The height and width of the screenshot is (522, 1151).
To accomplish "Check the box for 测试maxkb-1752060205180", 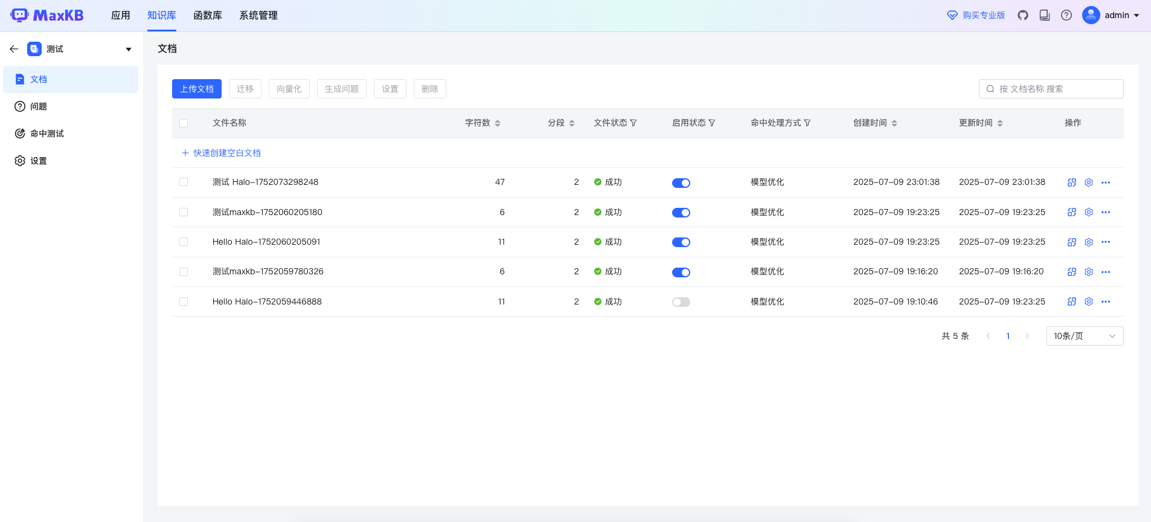I will 184,212.
